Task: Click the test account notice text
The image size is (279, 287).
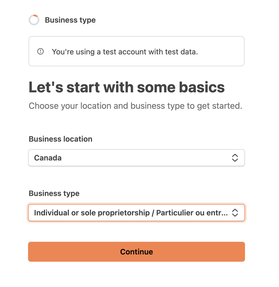Action: (x=125, y=52)
